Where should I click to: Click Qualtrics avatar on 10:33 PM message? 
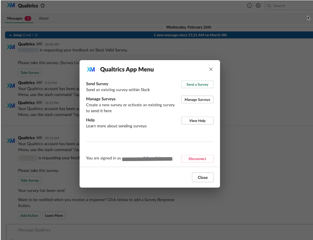point(11,106)
